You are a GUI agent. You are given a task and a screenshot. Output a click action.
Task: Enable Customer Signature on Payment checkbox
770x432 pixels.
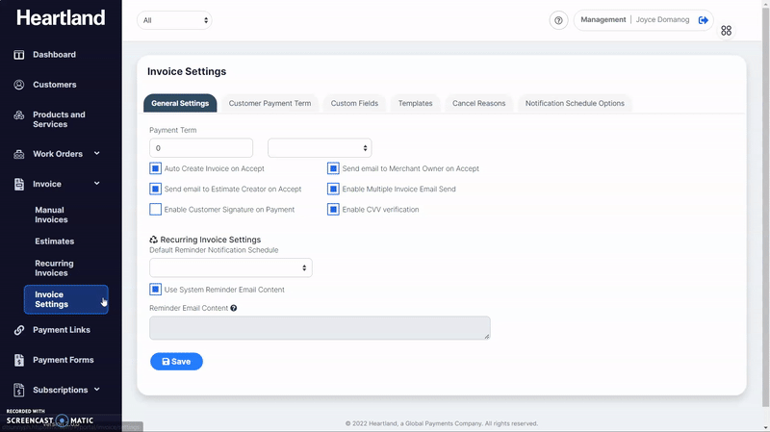(x=156, y=210)
